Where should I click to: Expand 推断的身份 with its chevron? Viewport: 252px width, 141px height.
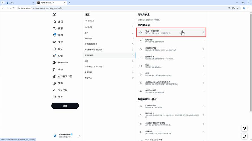pyautogui.click(x=204, y=115)
